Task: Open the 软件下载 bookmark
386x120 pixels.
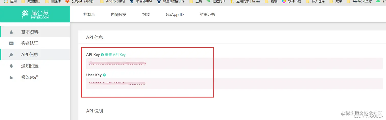Action: (x=292, y=1)
